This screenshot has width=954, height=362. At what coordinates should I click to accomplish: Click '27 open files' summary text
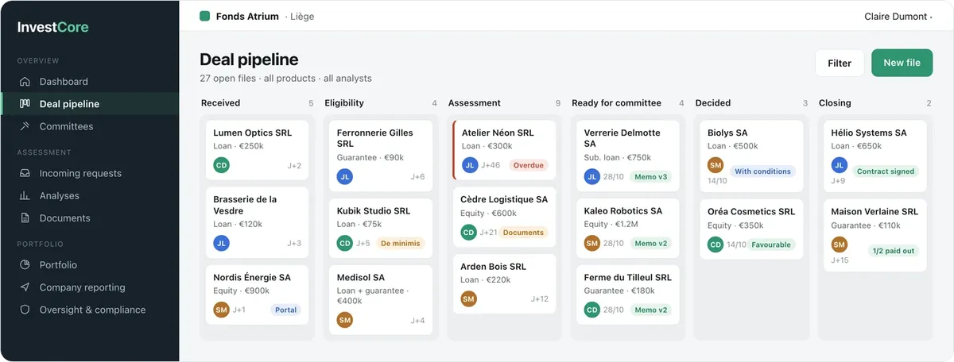point(227,79)
